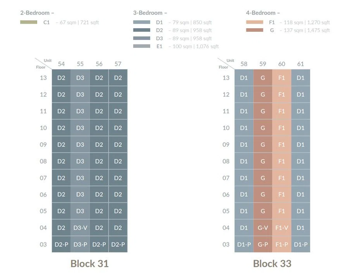The width and height of the screenshot is (341, 280).
Task: Select the D3-V cell on floor 04
Action: pos(80,228)
